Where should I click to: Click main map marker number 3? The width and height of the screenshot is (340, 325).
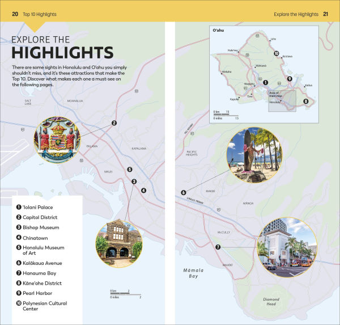point(134,182)
